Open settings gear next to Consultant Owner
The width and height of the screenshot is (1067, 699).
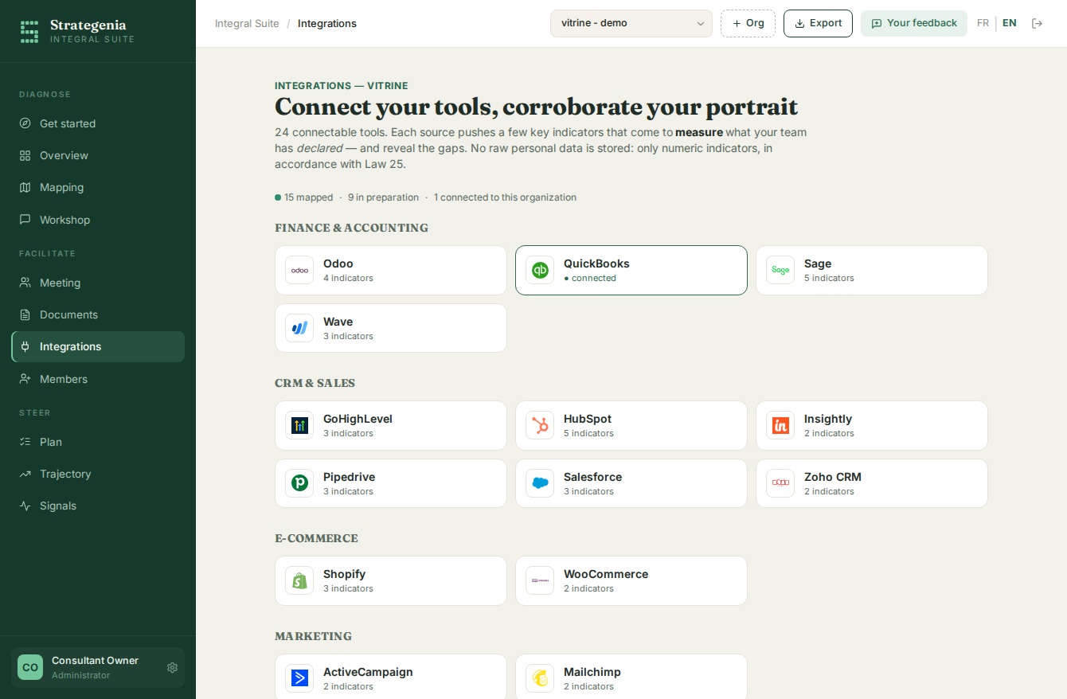click(172, 667)
